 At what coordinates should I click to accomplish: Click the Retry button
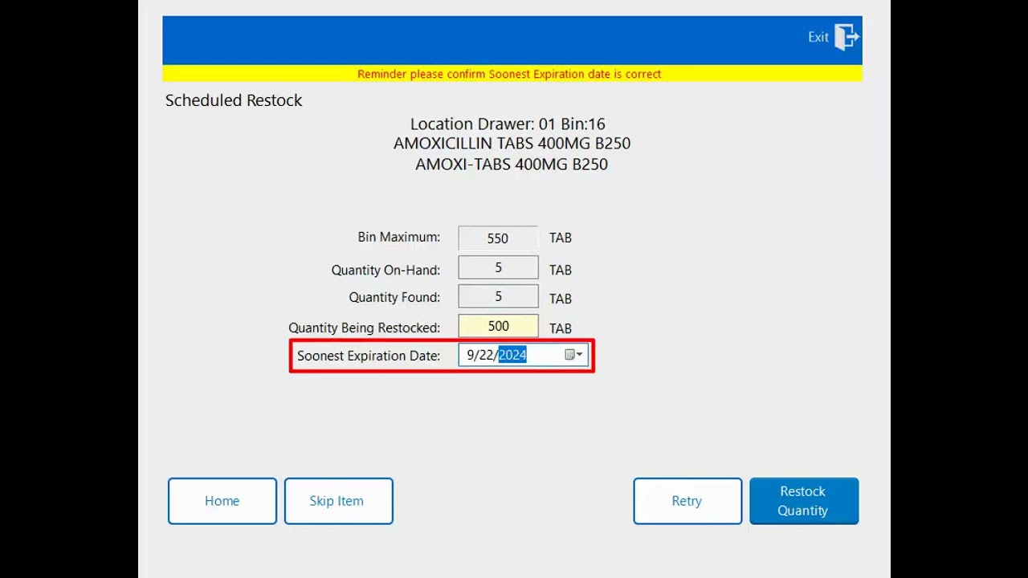coord(687,501)
